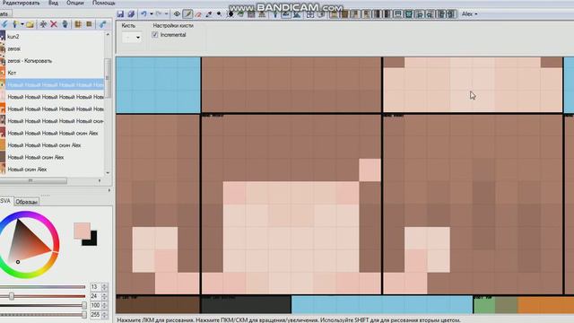Switch to the HSVA color tab
This screenshot has height=323, width=574.
click(6, 201)
